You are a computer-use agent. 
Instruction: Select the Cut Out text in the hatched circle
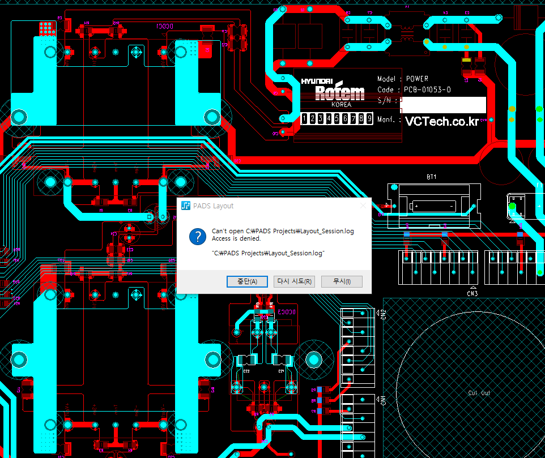(479, 393)
